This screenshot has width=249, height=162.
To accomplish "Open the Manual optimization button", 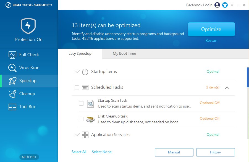I will [x=174, y=152].
